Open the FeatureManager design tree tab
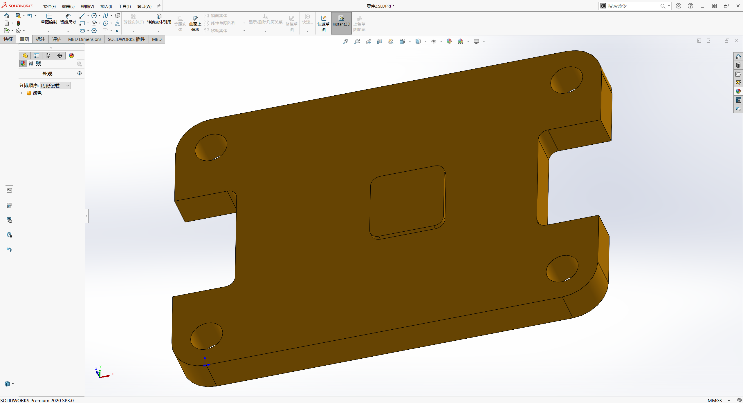The height and width of the screenshot is (403, 743). click(25, 56)
